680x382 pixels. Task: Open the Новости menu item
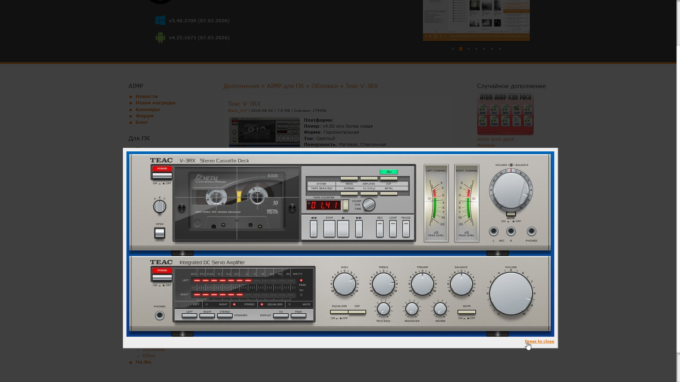pos(147,97)
